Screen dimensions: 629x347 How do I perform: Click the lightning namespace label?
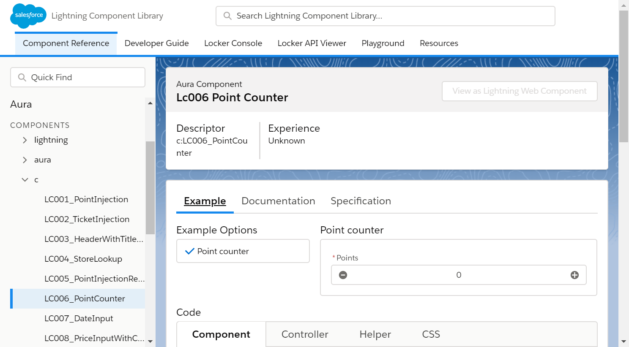click(51, 140)
